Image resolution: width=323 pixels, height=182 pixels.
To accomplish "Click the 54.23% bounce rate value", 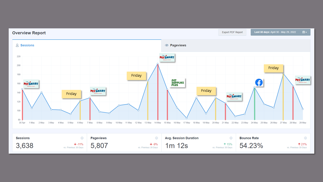I will pyautogui.click(x=251, y=146).
